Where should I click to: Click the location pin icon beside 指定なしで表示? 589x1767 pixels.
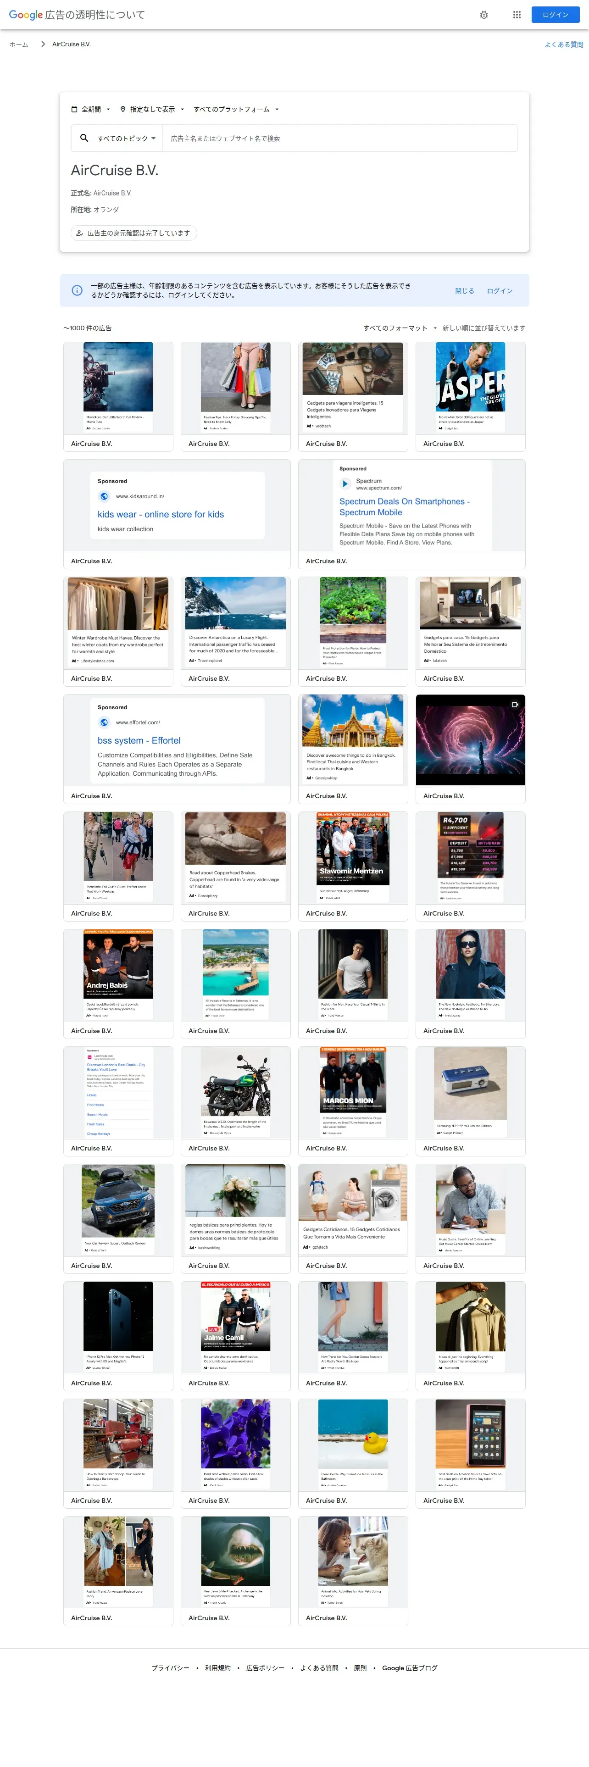click(123, 109)
